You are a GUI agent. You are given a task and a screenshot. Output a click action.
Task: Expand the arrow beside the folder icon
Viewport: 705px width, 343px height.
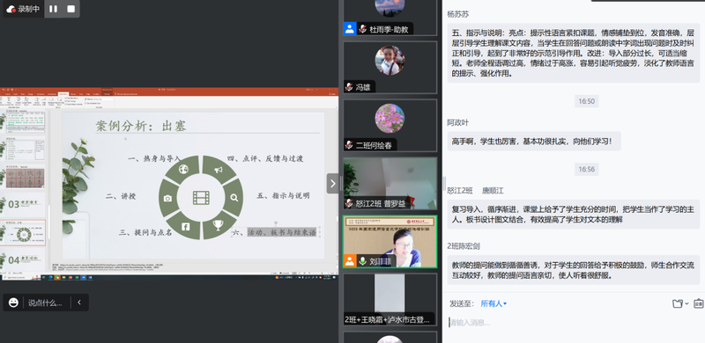click(x=686, y=304)
